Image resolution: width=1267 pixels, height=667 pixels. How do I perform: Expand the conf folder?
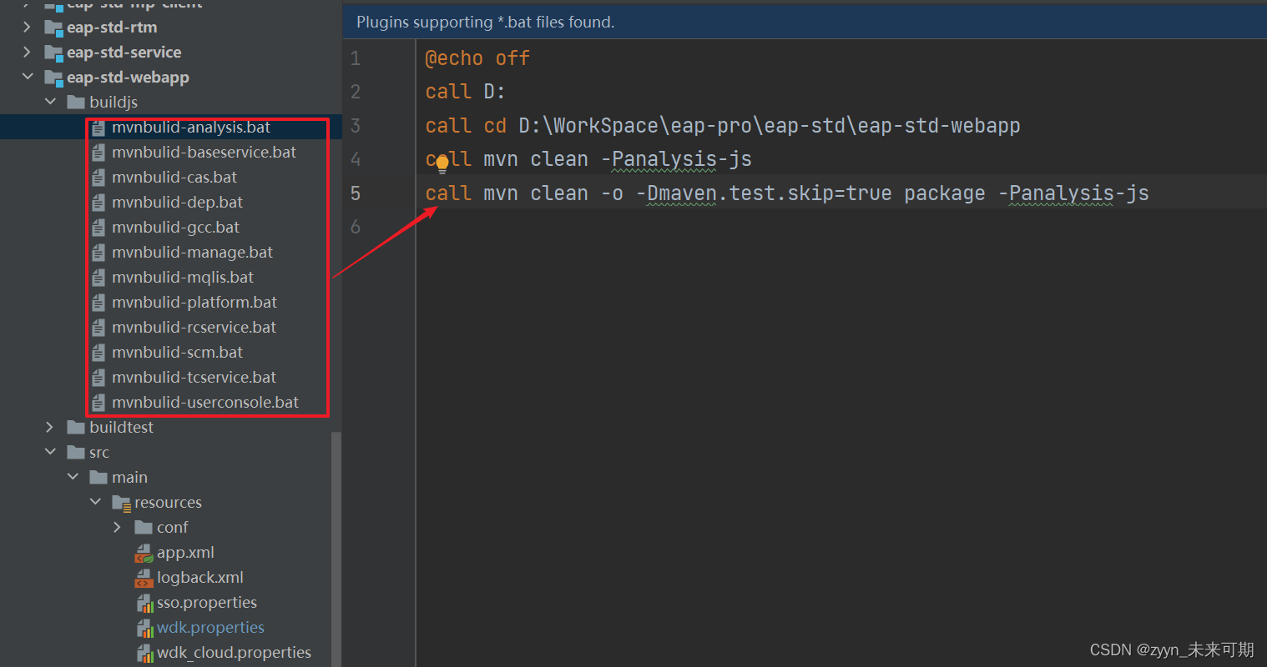(x=118, y=527)
